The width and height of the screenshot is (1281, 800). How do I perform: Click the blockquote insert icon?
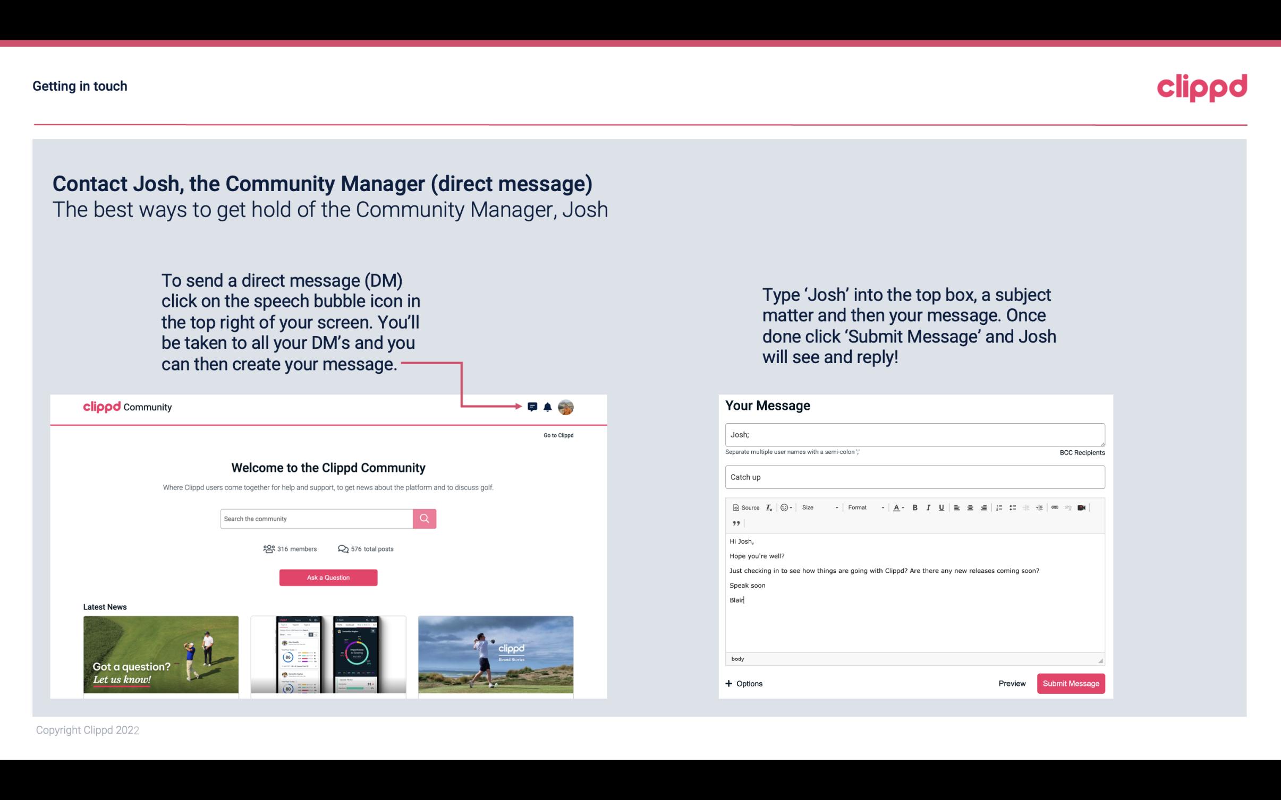[x=735, y=523]
